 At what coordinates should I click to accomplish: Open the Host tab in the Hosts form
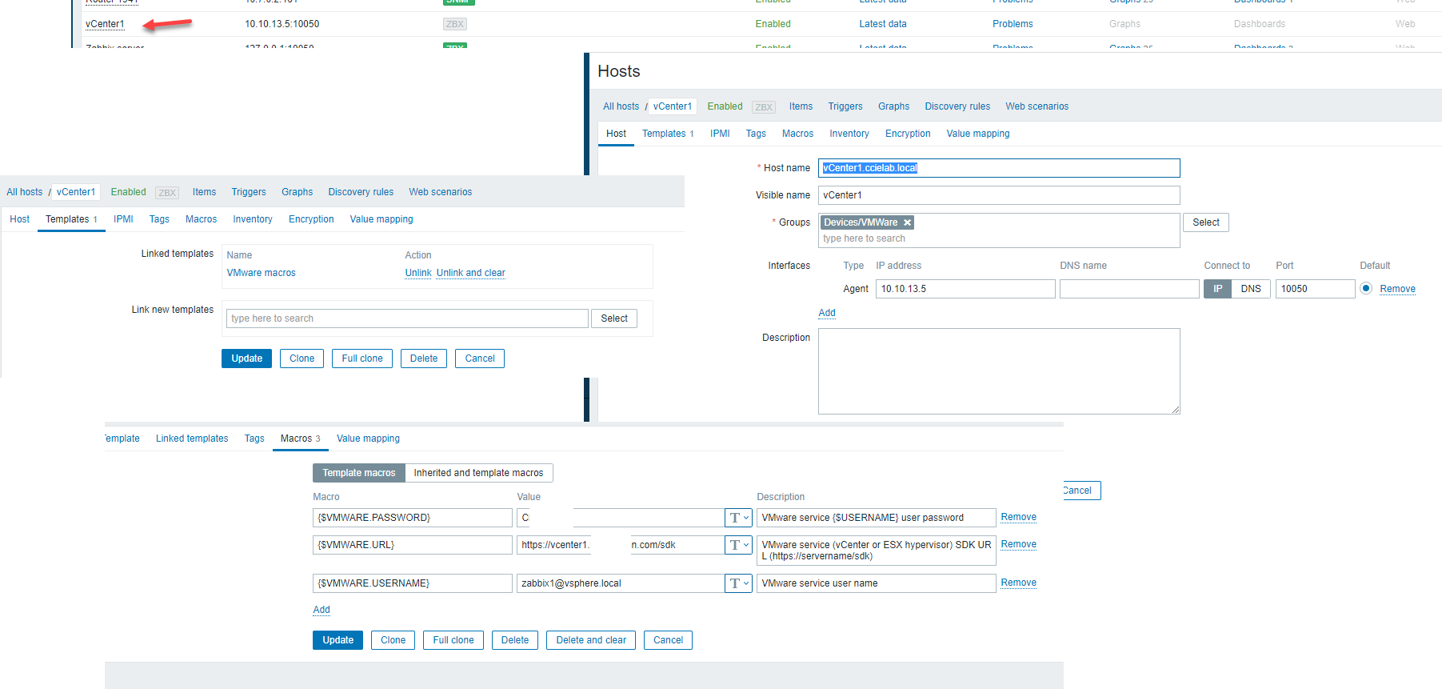point(616,134)
